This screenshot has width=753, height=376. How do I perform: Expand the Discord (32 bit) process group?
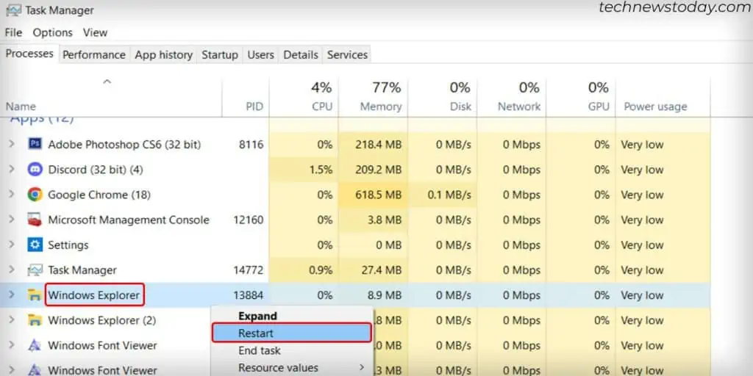pos(12,170)
